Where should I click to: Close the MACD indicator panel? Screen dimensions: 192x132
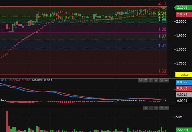point(141,80)
